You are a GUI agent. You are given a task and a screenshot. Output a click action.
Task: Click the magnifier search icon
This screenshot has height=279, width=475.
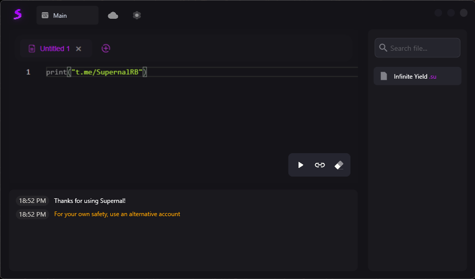(x=383, y=48)
